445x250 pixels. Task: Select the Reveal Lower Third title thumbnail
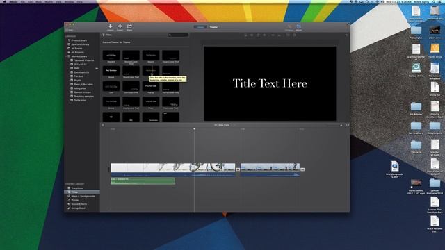pos(131,71)
